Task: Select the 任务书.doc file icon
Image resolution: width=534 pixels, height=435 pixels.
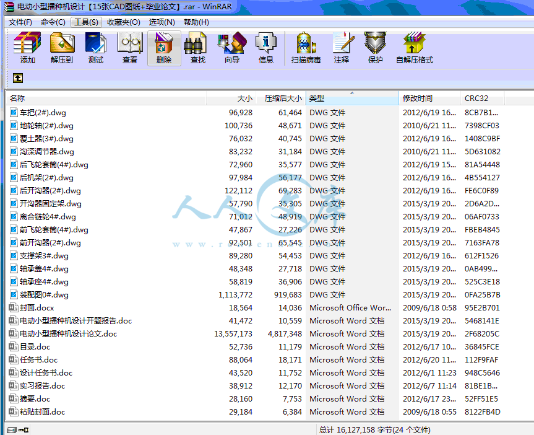Action: tap(13, 359)
